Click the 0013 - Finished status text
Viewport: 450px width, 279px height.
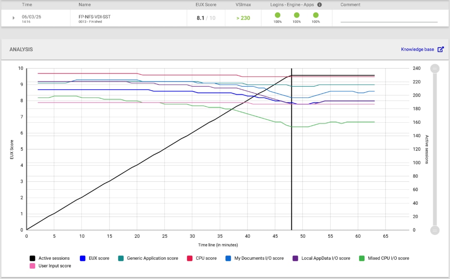90,22
